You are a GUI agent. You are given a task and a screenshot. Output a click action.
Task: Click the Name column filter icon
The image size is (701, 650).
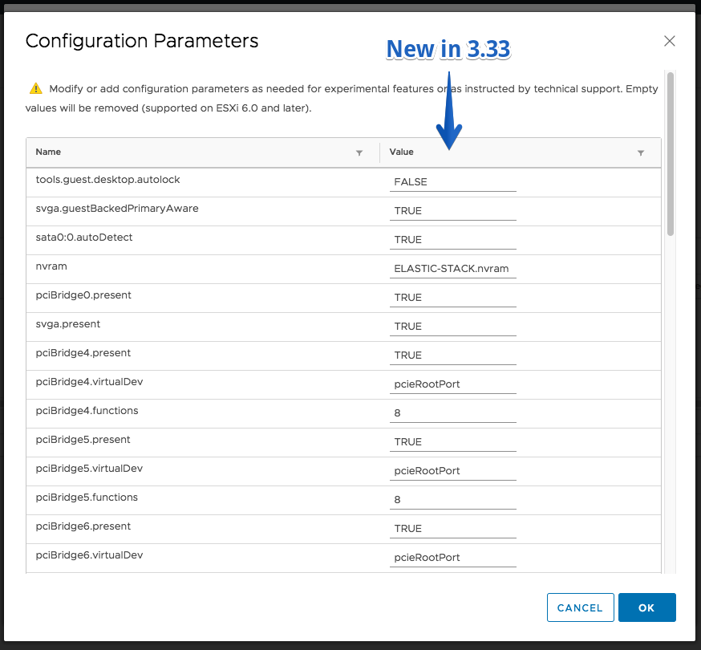coord(359,153)
